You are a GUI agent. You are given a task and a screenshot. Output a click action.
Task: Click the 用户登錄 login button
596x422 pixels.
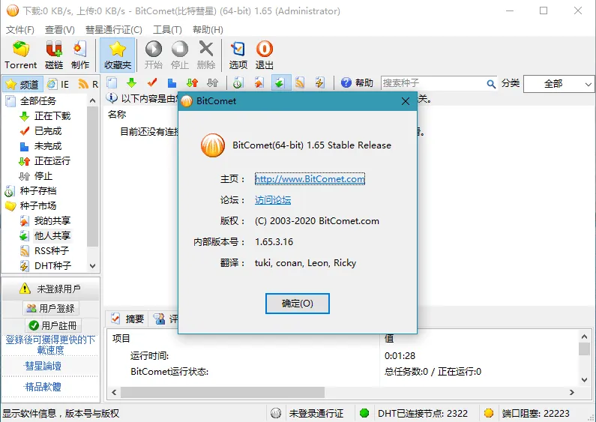pyautogui.click(x=50, y=308)
